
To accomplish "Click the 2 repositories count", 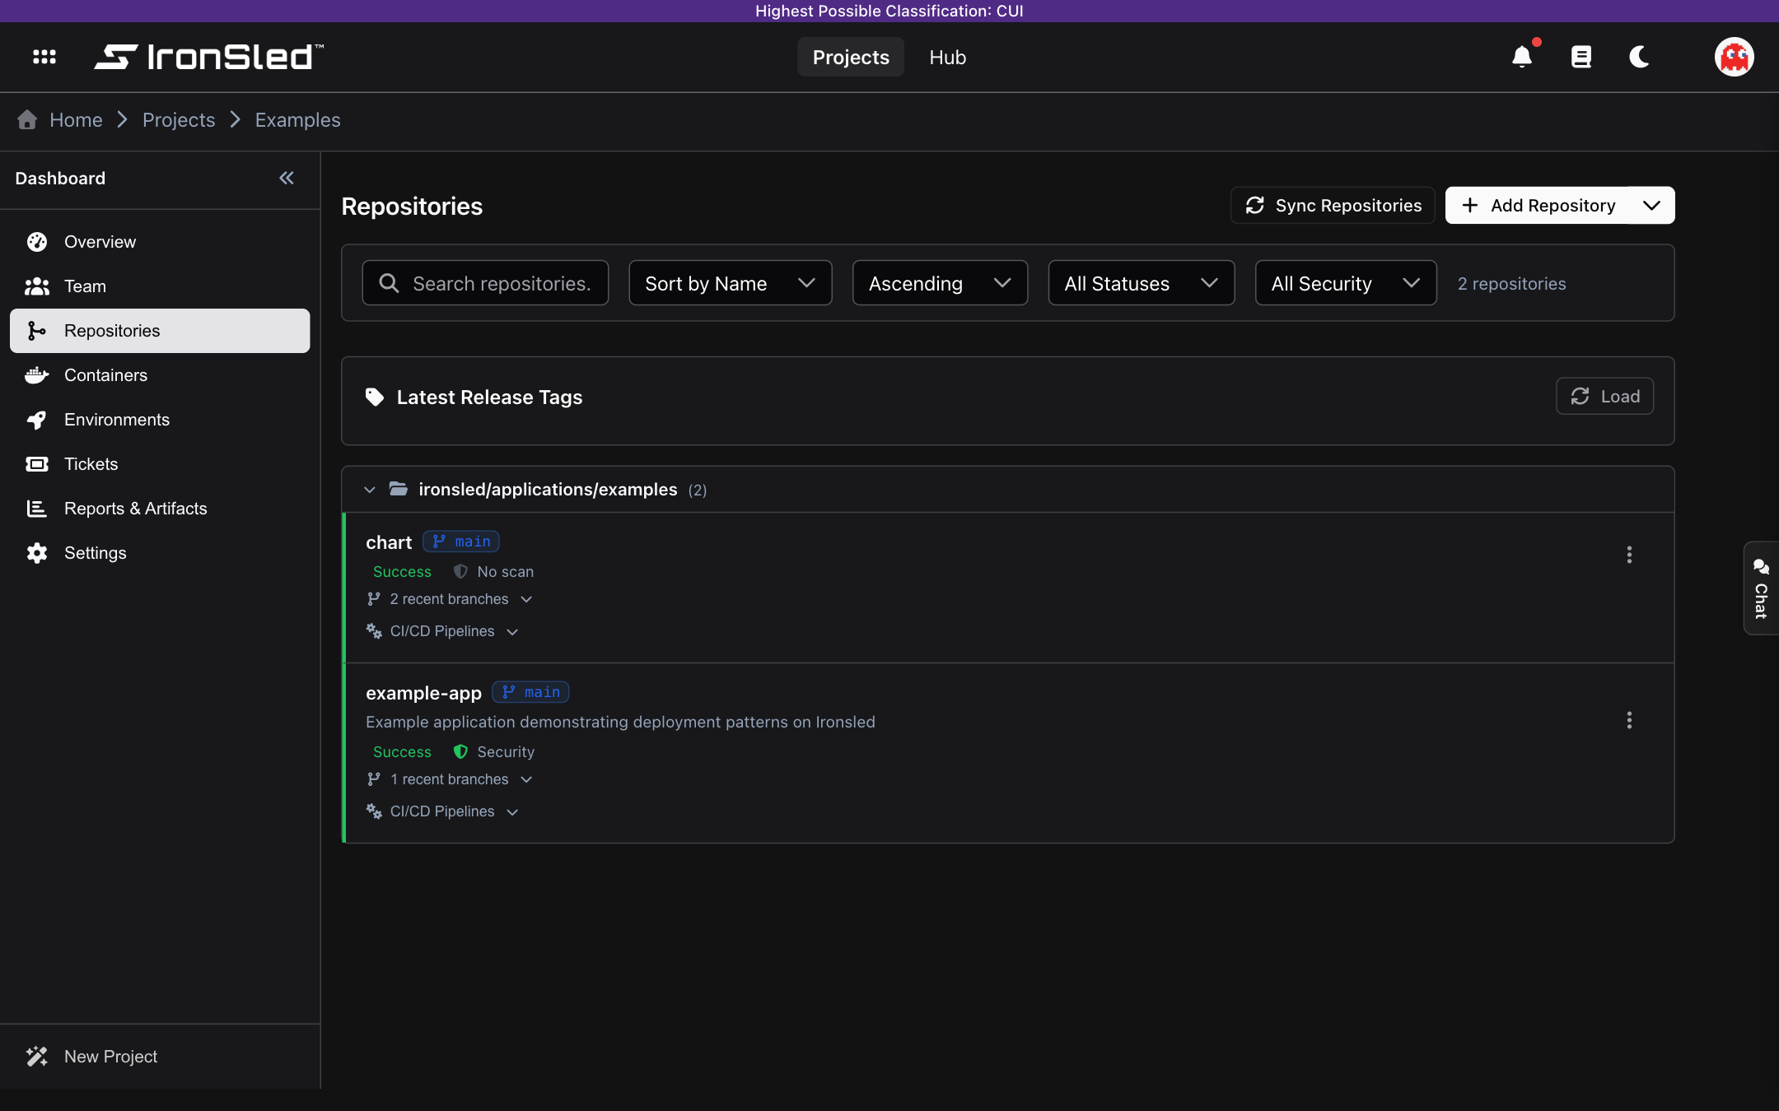I will pyautogui.click(x=1511, y=283).
